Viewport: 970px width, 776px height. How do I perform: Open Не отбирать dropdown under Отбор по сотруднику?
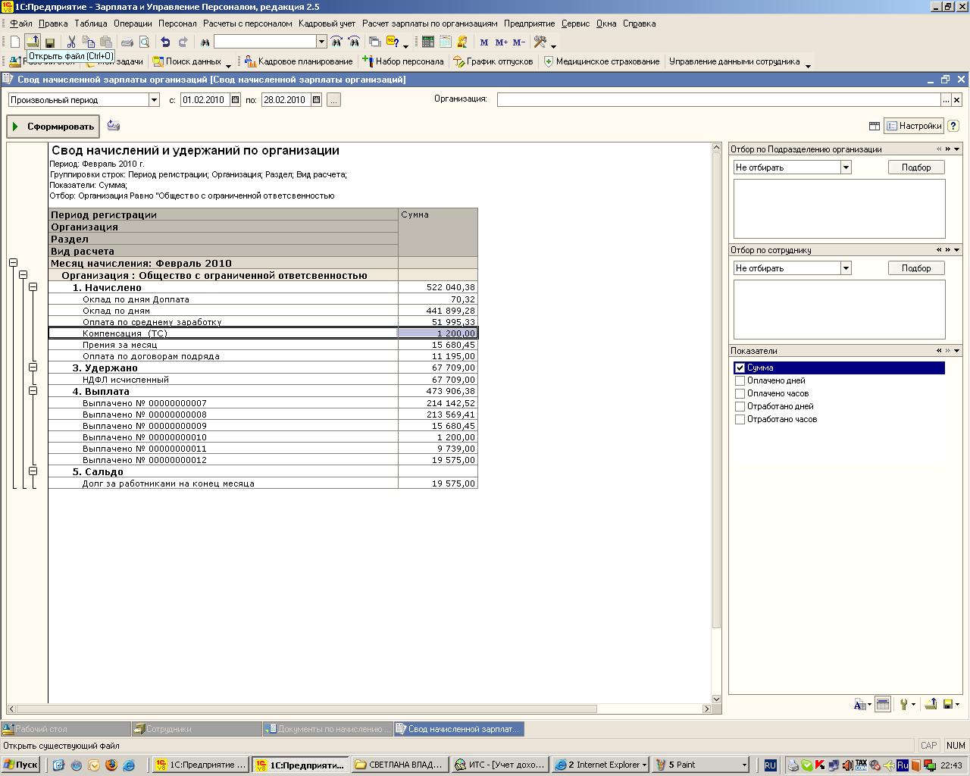coord(846,268)
